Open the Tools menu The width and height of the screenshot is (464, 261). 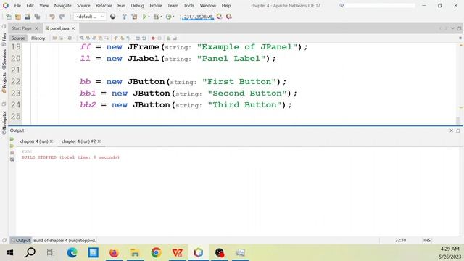pos(188,6)
